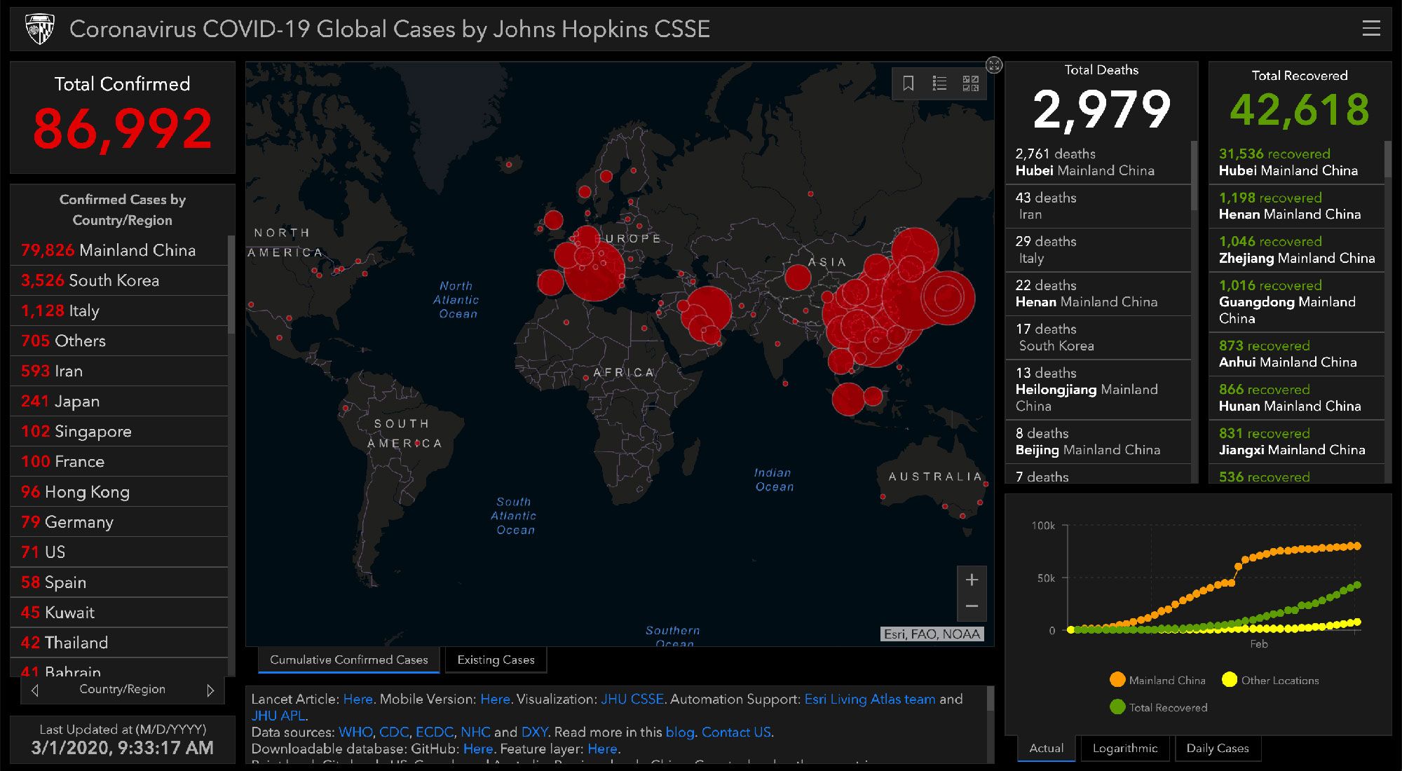Viewport: 1402px width, 771px height.
Task: Open the basemap gallery grid icon
Action: (970, 84)
